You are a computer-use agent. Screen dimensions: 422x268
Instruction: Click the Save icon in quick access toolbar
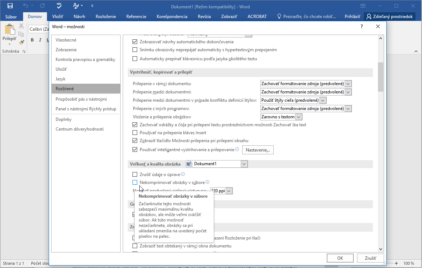click(x=10, y=6)
